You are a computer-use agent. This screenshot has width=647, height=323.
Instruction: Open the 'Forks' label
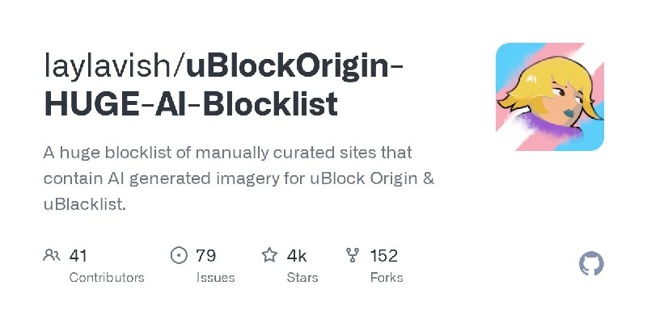(386, 277)
